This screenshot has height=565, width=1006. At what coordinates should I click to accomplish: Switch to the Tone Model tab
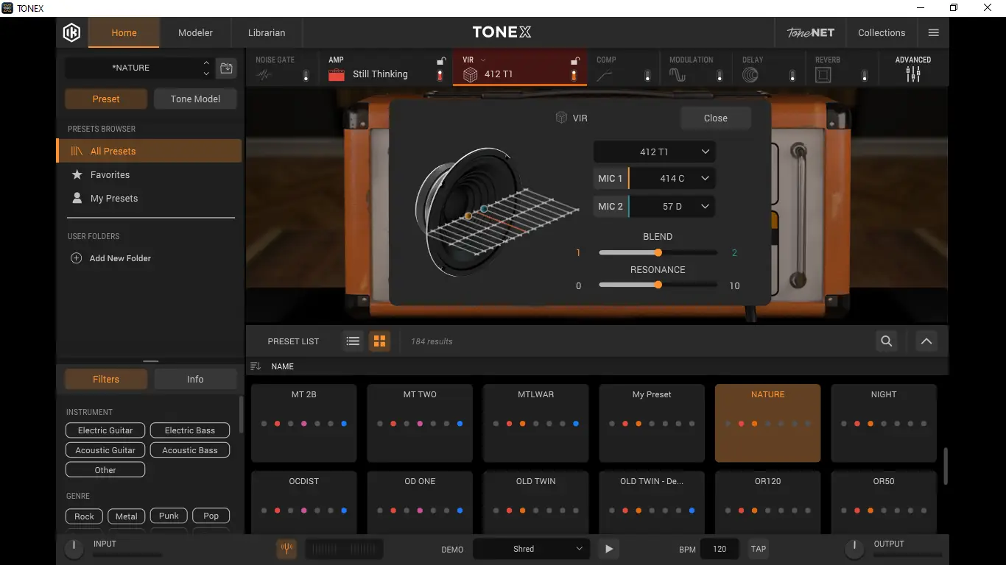coord(195,99)
